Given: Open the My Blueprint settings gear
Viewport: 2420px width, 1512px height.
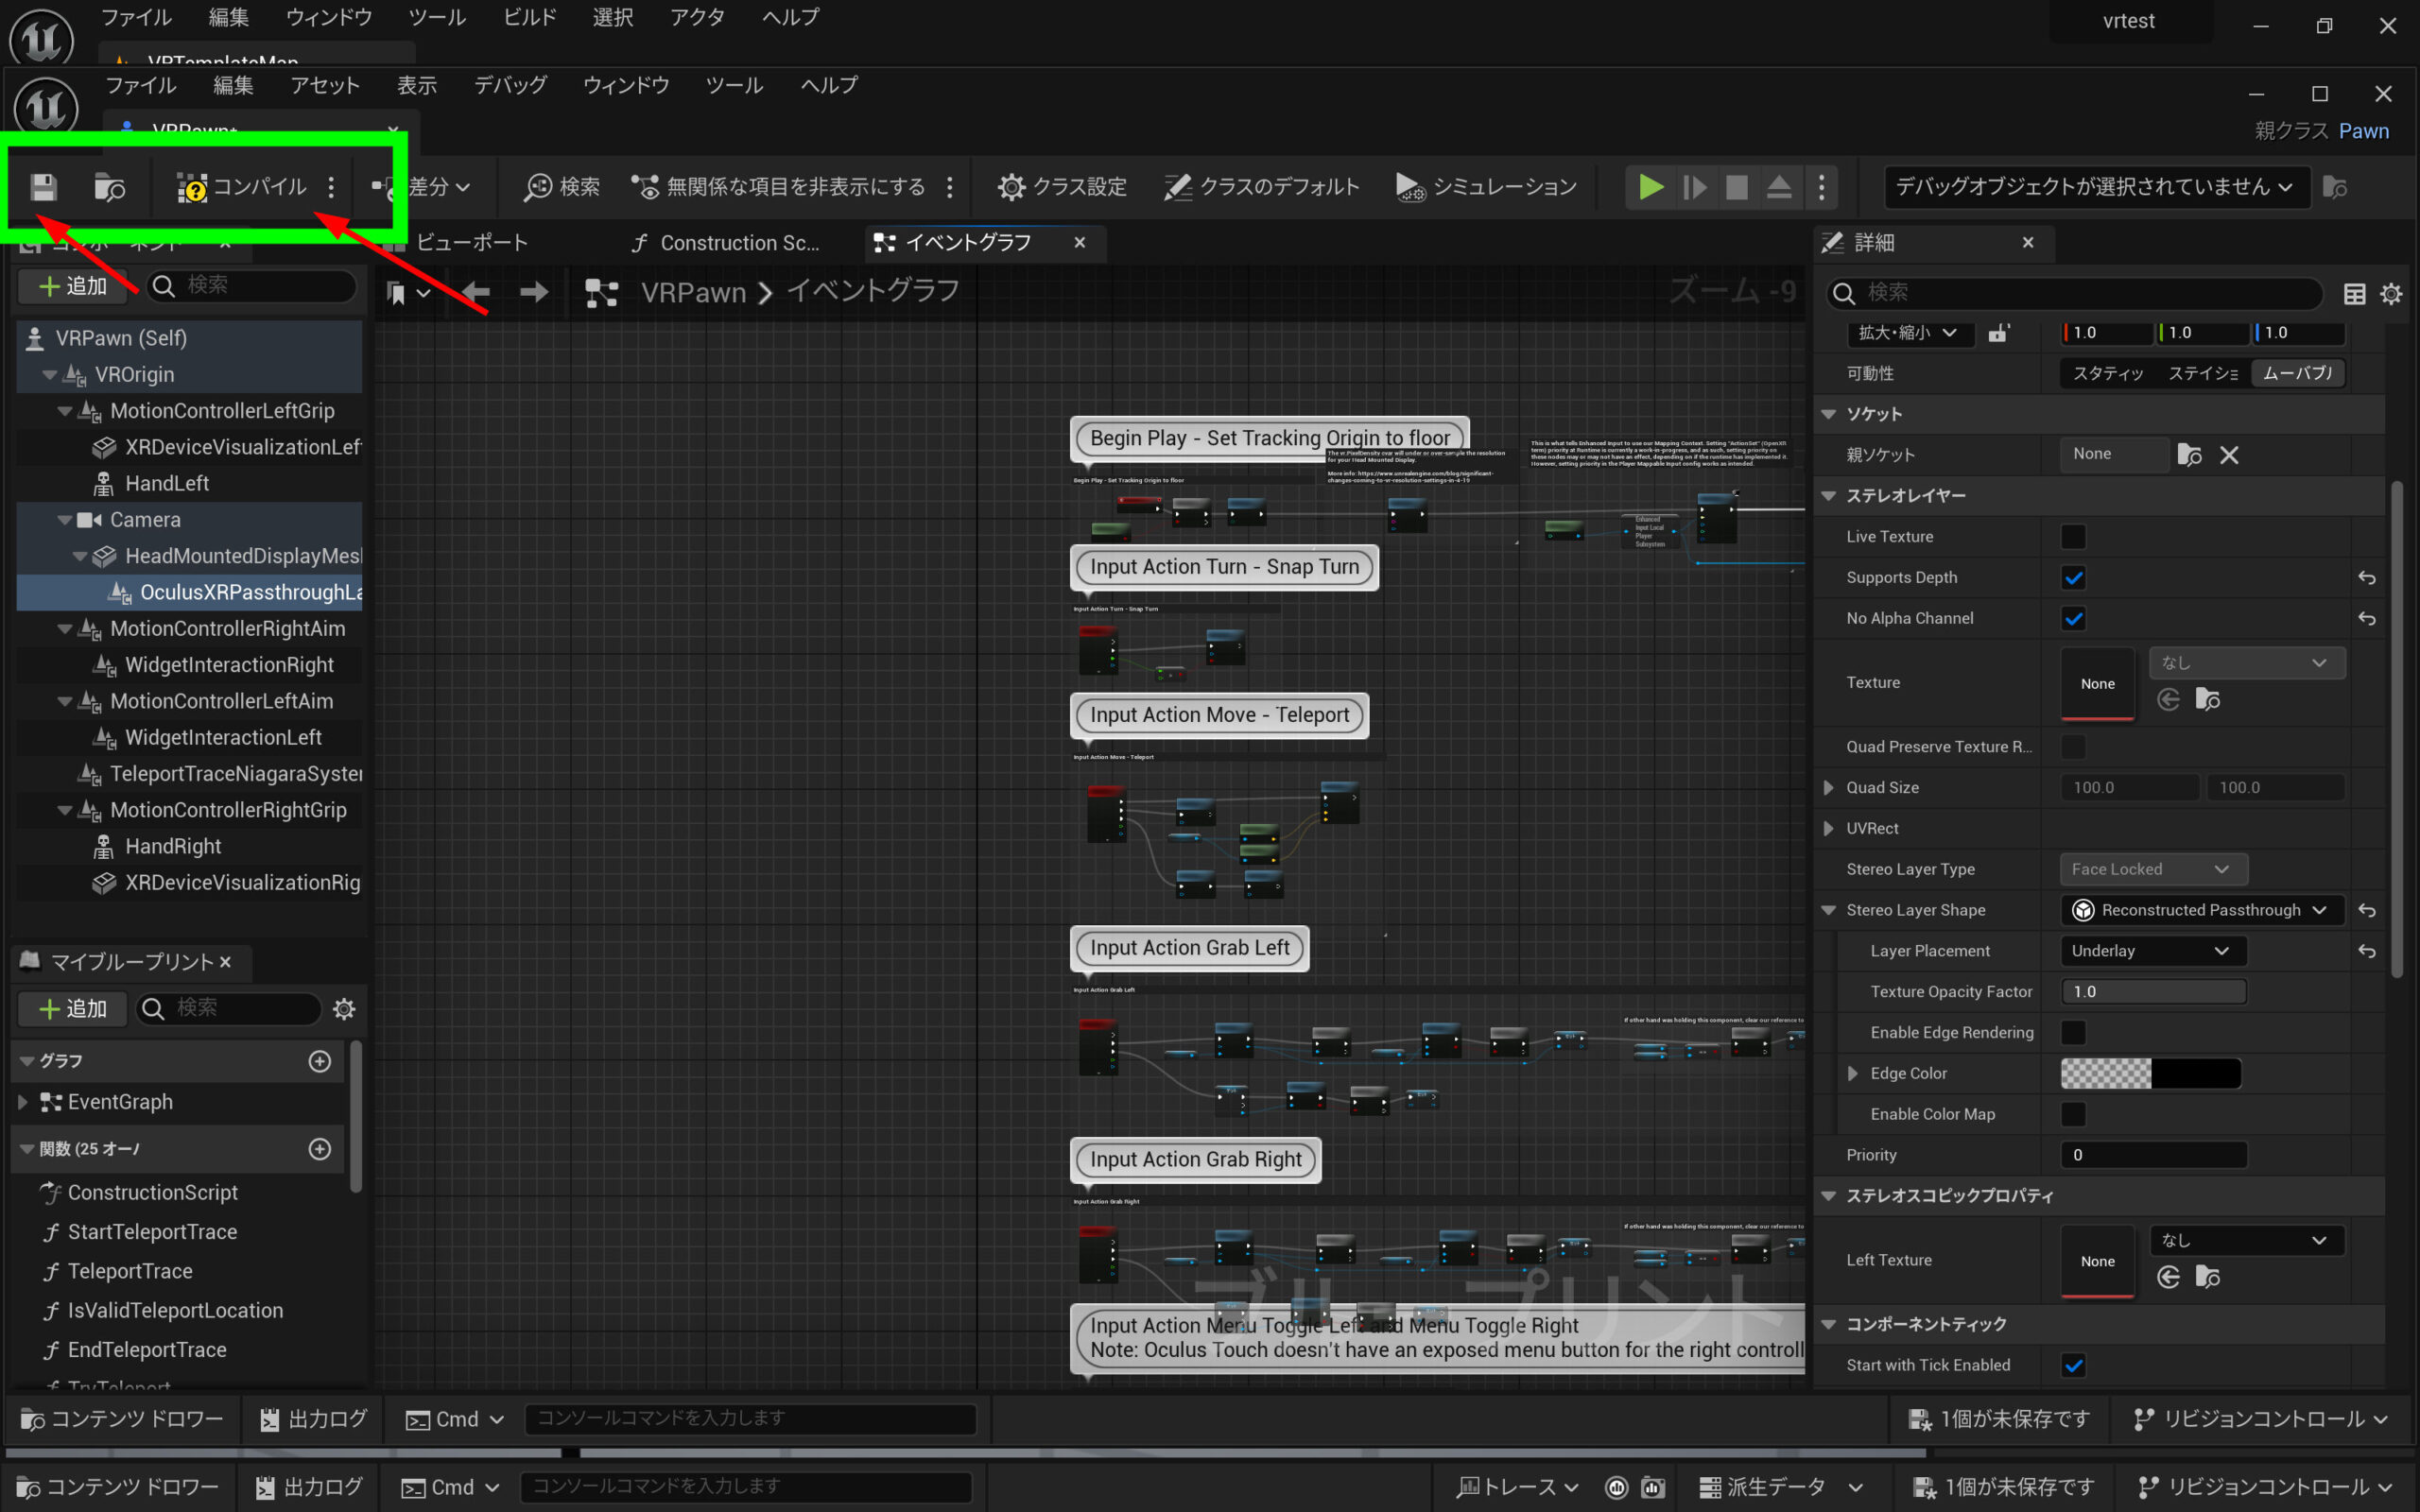Looking at the screenshot, I should (x=344, y=1008).
